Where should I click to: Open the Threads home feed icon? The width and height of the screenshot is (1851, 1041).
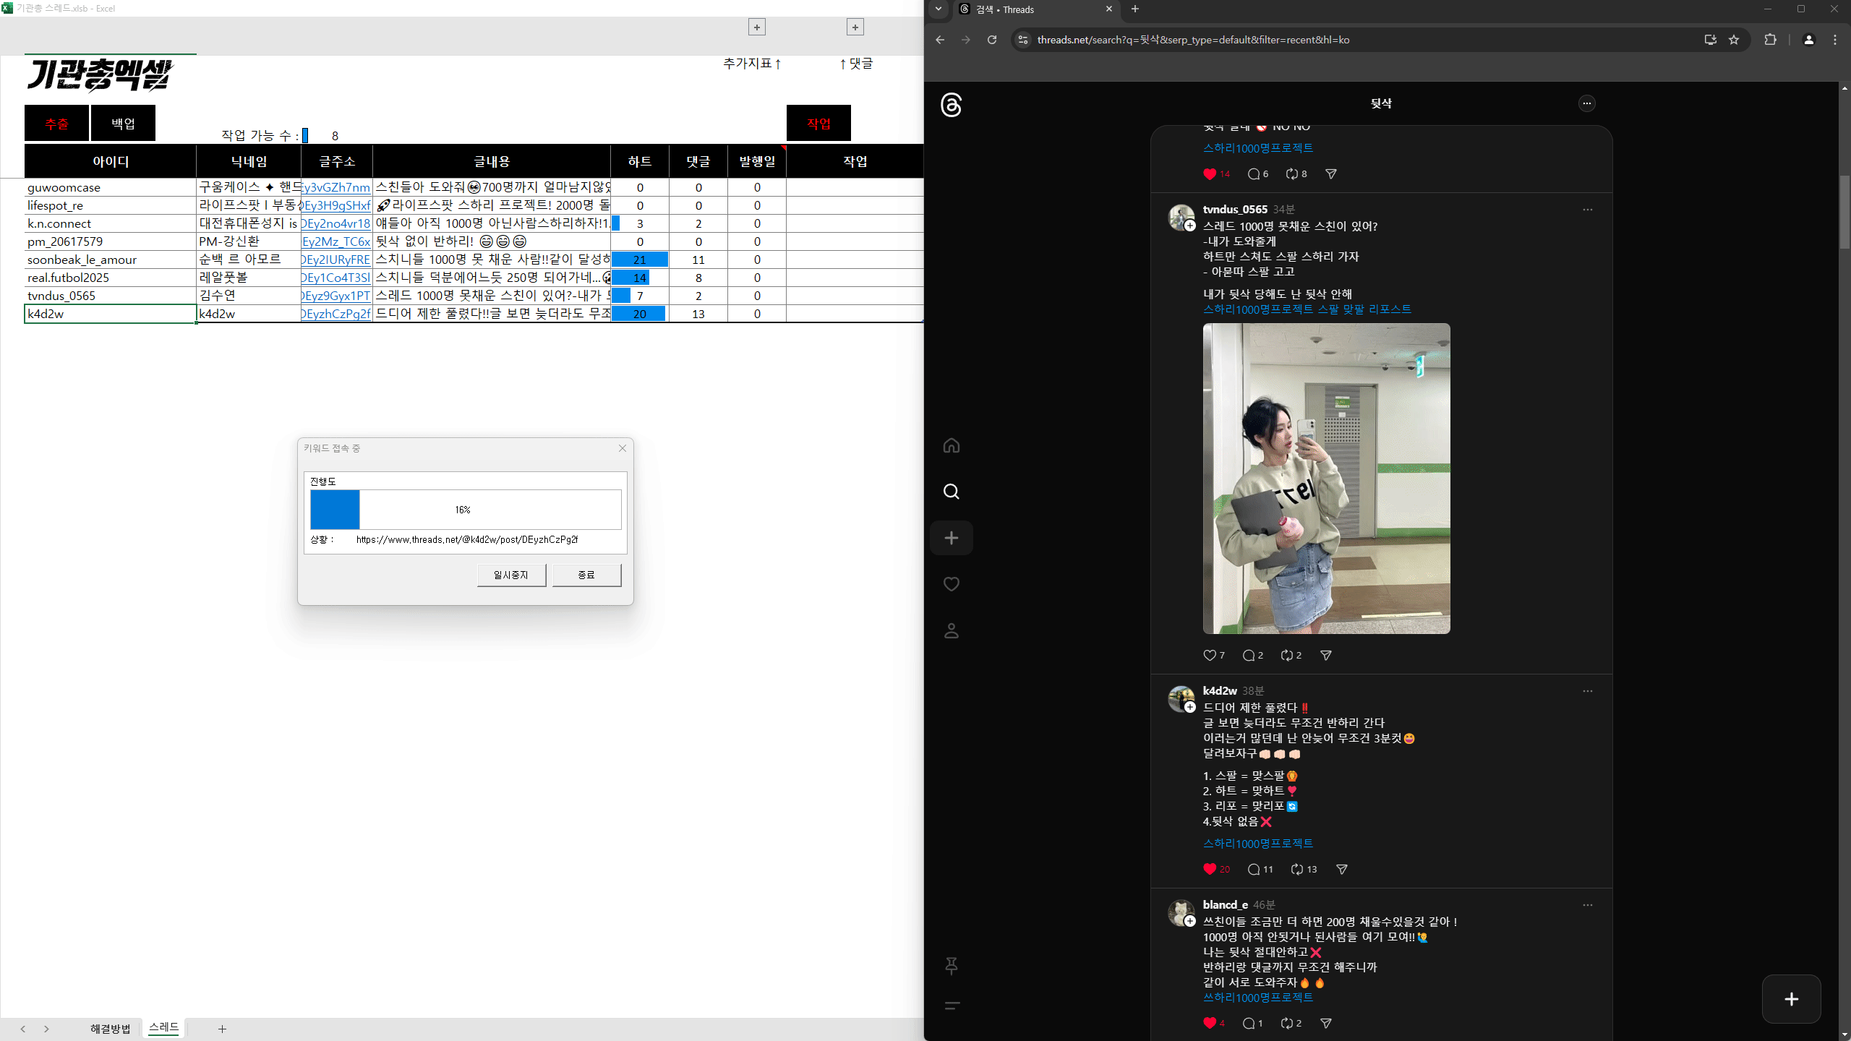pyautogui.click(x=952, y=445)
